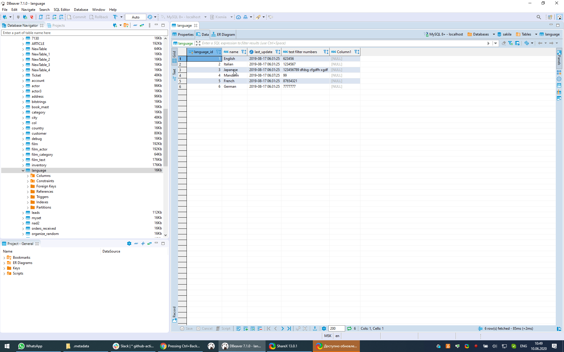The width and height of the screenshot is (564, 352).
Task: Switch to the ER Diagram tab
Action: [223, 34]
